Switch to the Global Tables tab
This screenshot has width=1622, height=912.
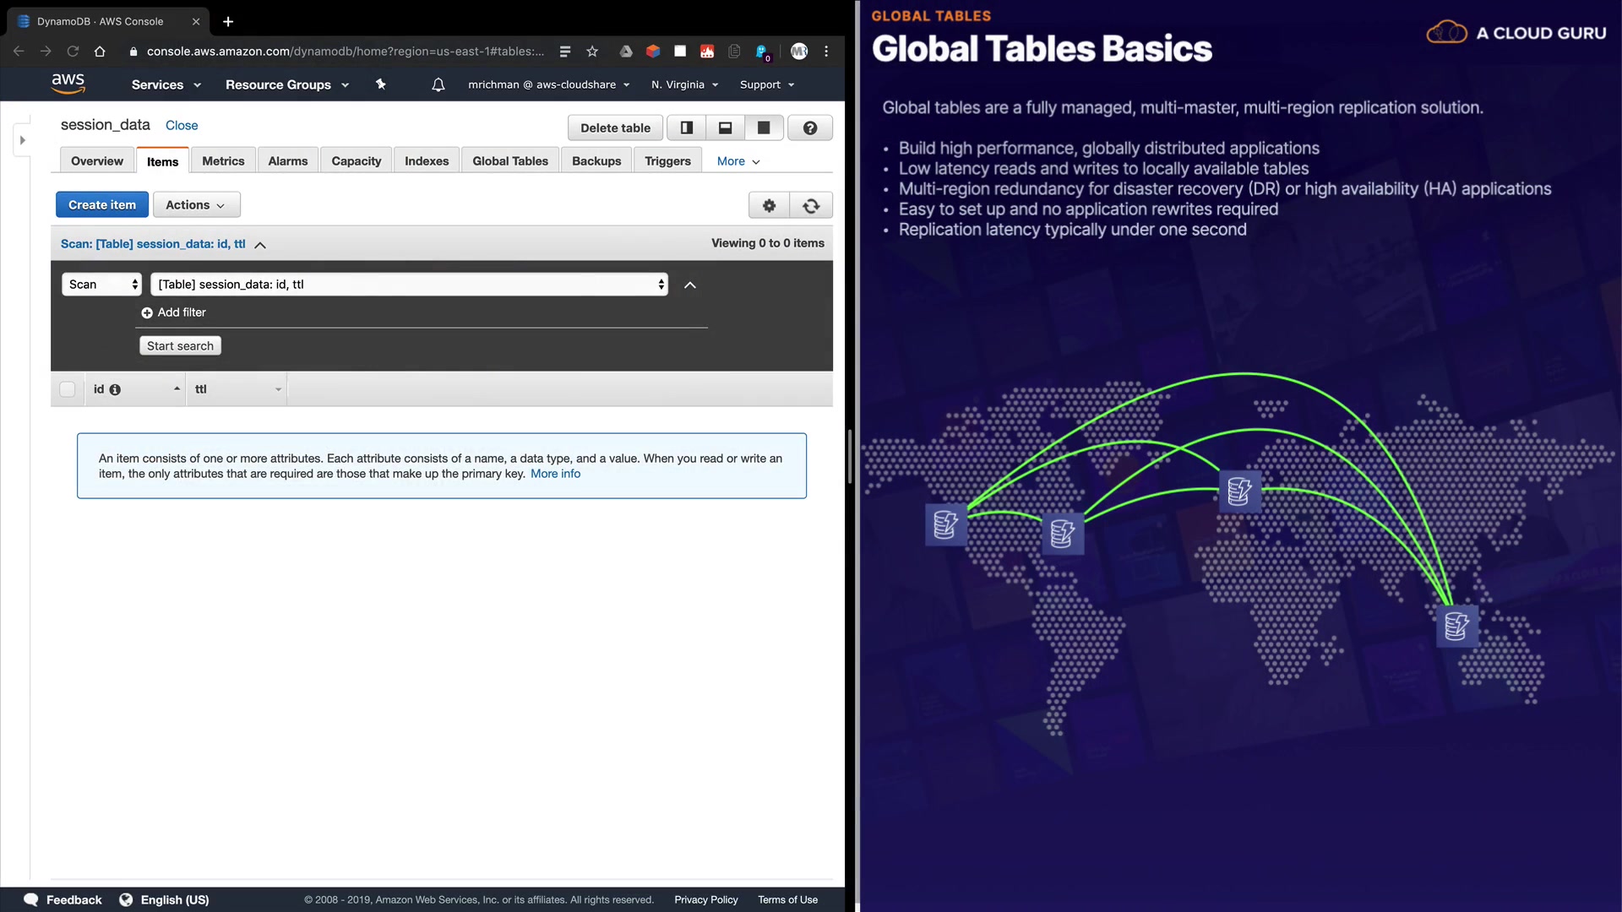pyautogui.click(x=509, y=161)
